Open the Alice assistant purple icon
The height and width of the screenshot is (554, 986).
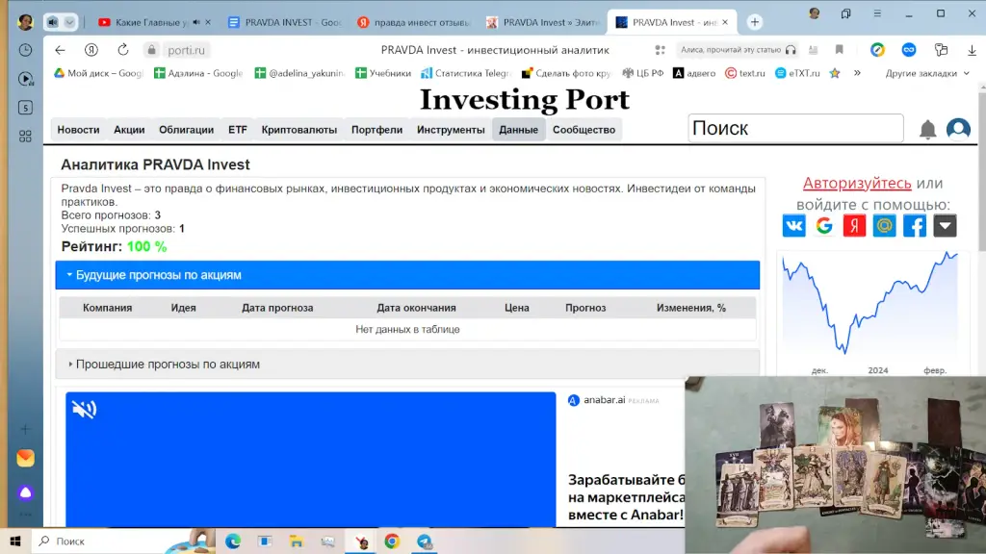pyautogui.click(x=25, y=493)
